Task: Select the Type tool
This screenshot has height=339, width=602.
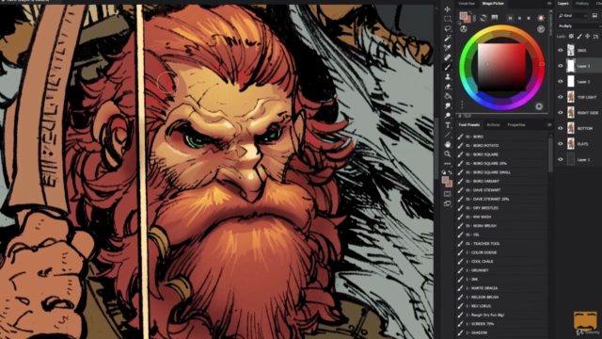Action: click(x=448, y=125)
